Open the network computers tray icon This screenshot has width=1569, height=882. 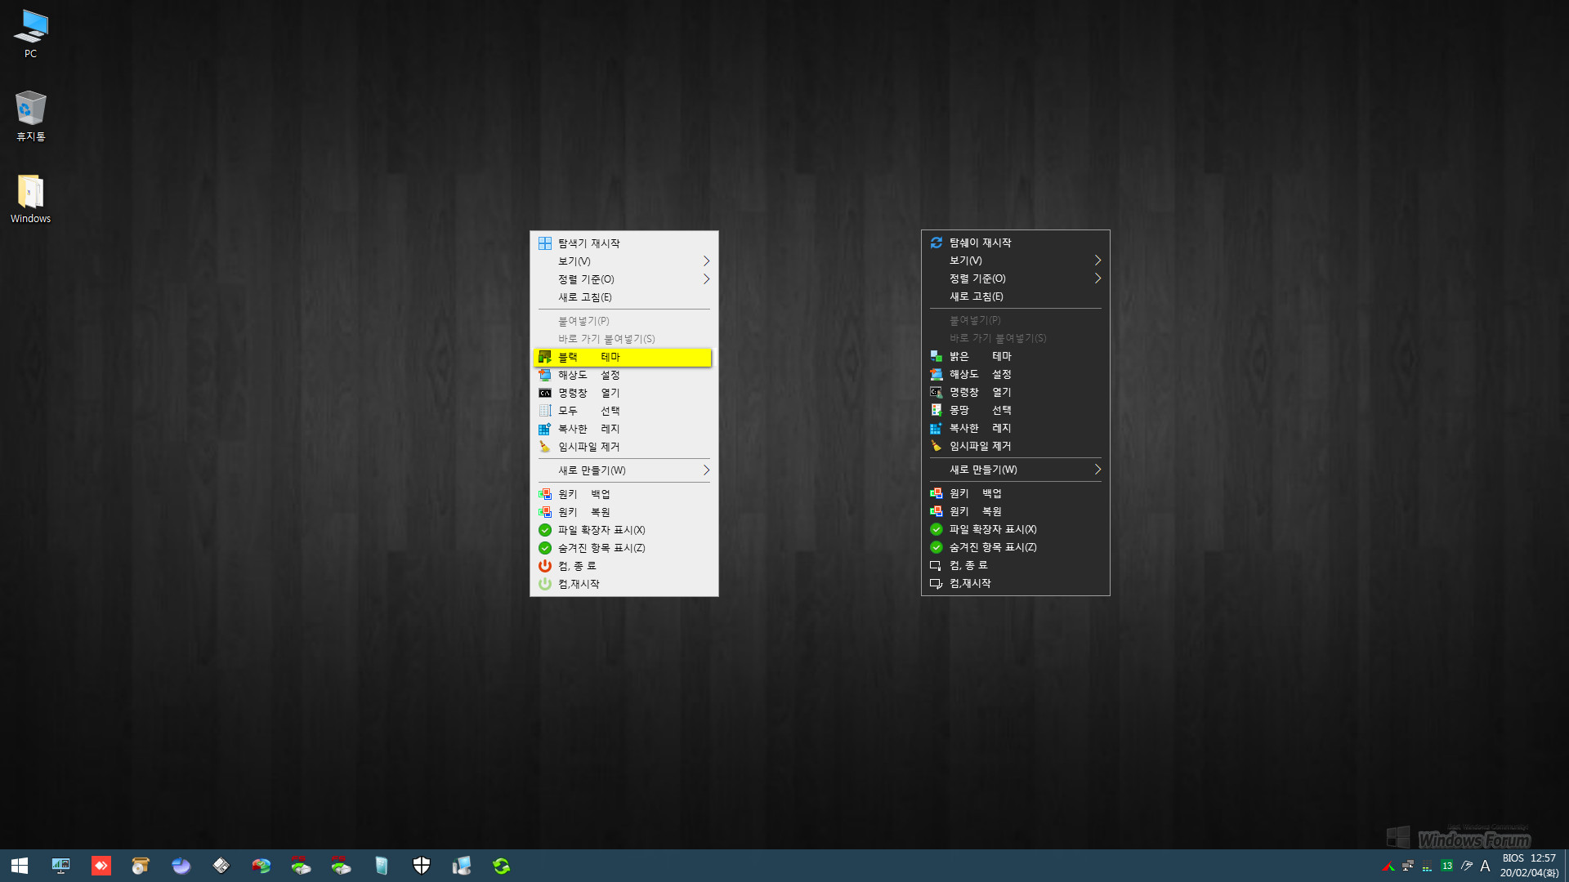point(1407,866)
